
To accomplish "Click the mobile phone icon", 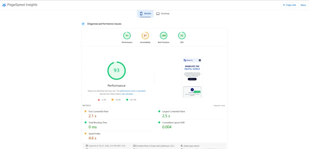I will 141,14.
